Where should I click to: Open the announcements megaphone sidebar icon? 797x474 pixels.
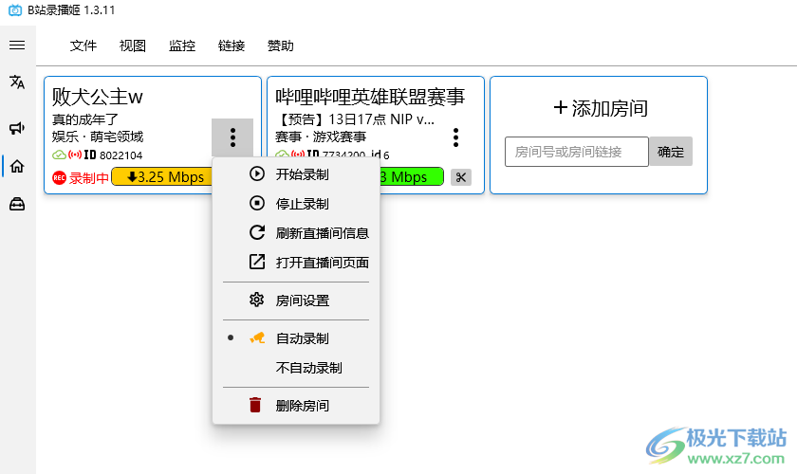17,128
